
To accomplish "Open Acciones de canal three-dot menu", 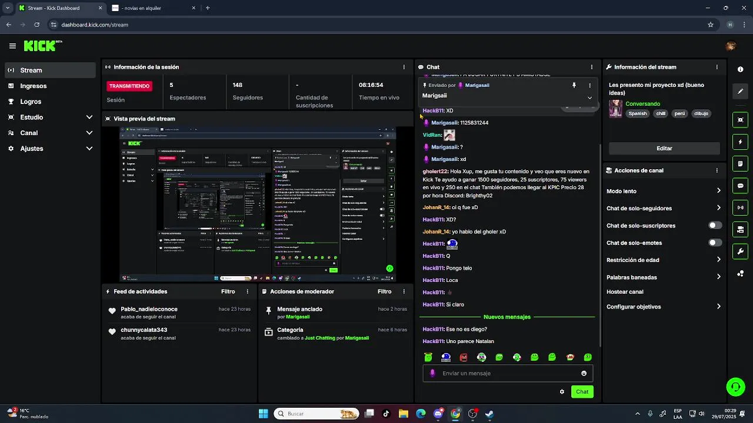I will click(717, 170).
